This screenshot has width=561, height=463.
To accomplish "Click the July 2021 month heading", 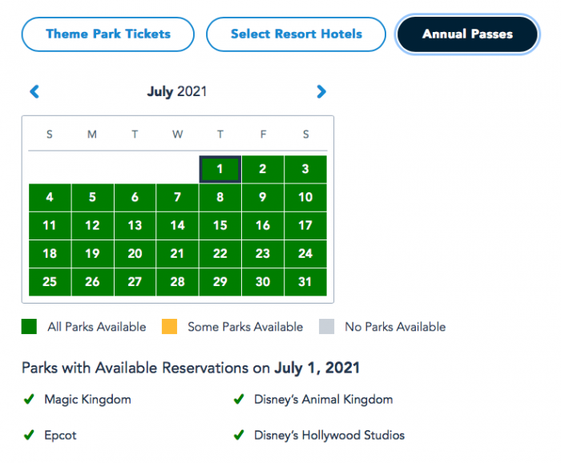I will [177, 92].
